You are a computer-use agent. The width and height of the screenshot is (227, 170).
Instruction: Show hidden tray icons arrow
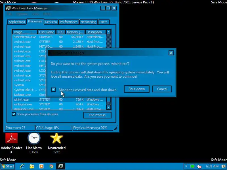pyautogui.click(x=186, y=166)
